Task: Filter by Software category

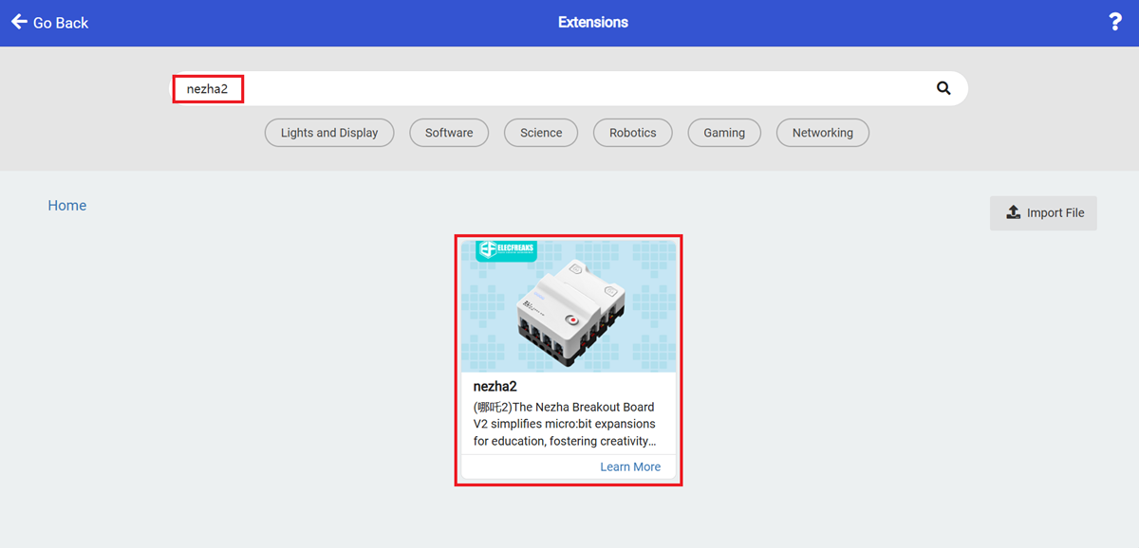Action: pos(449,133)
